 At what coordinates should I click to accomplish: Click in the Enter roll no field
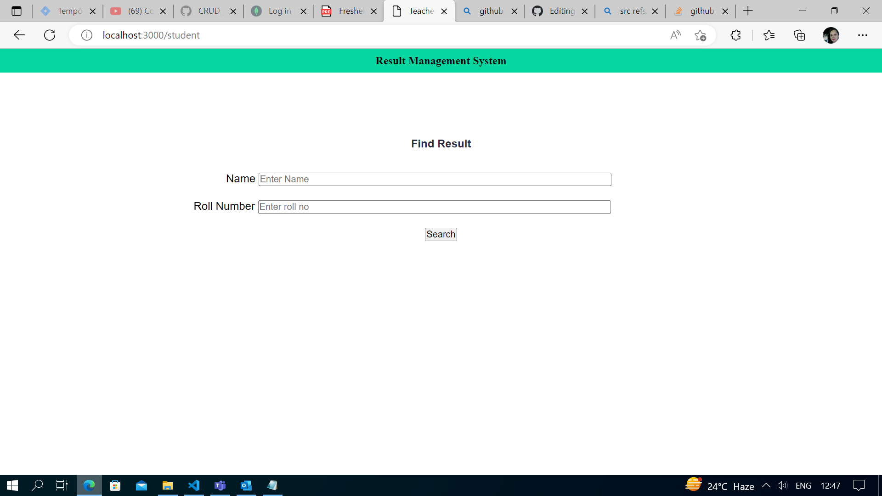[434, 207]
